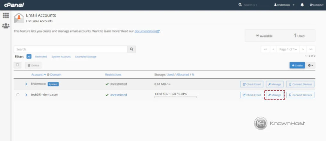The image size is (326, 141).
Task: Open the Page 1 of 1 dropdown
Action: coord(288,49)
